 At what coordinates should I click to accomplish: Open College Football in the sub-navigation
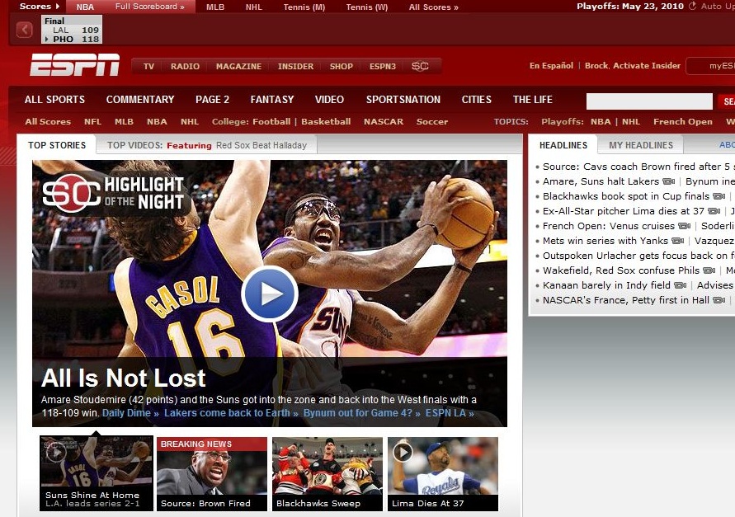(x=271, y=121)
